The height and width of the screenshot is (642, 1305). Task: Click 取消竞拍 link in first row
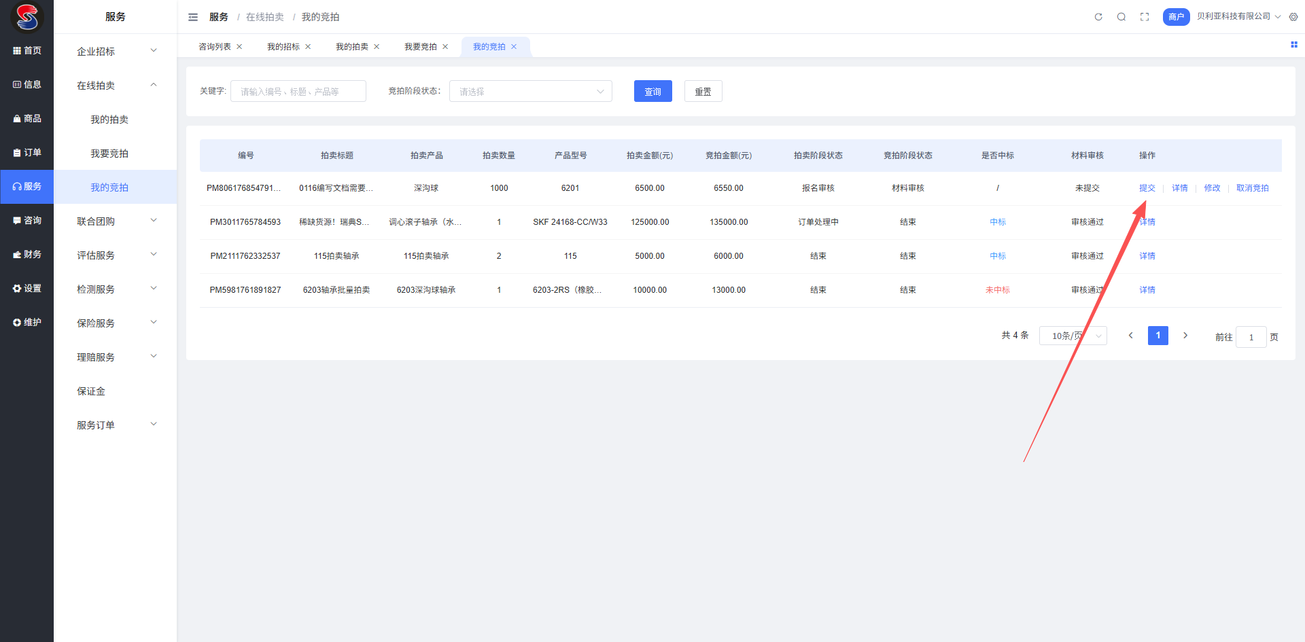1252,188
